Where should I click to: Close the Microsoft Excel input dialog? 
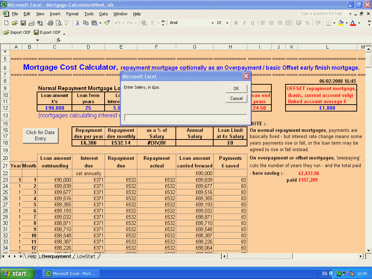[x=246, y=76]
